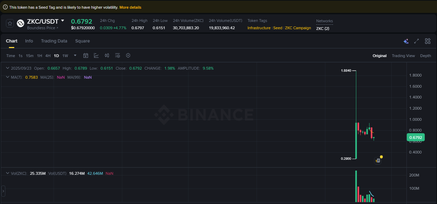Screen dimensions: 437x204
Task: Switch to the Trading Data tab
Action: [x=54, y=41]
